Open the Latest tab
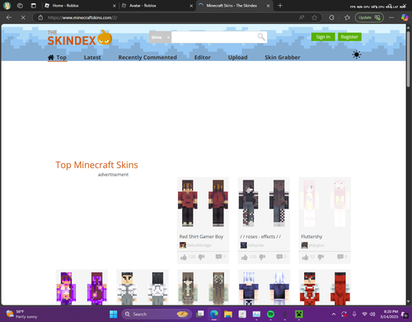This screenshot has width=412, height=322. pyautogui.click(x=92, y=58)
